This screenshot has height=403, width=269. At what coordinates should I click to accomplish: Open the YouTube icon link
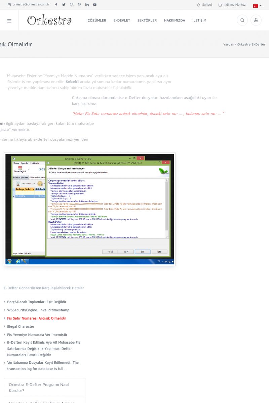pos(95,5)
